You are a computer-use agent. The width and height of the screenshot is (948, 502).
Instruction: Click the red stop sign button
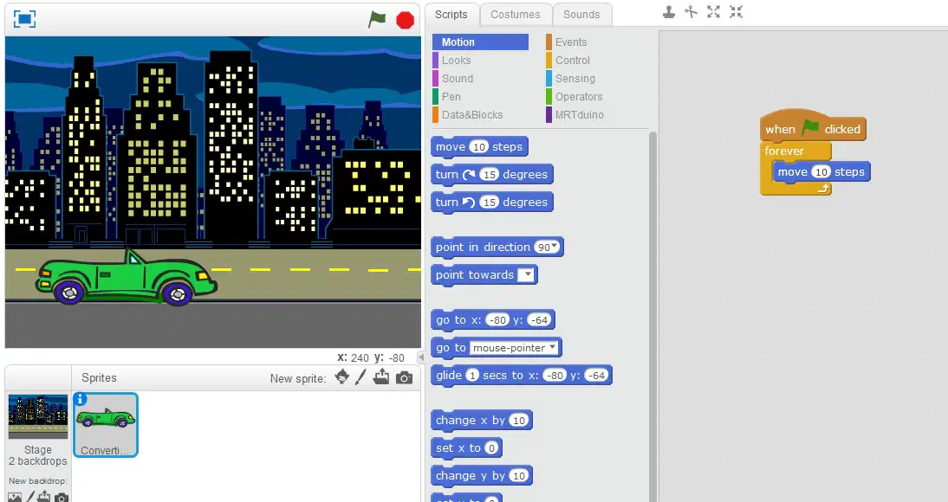[x=405, y=20]
